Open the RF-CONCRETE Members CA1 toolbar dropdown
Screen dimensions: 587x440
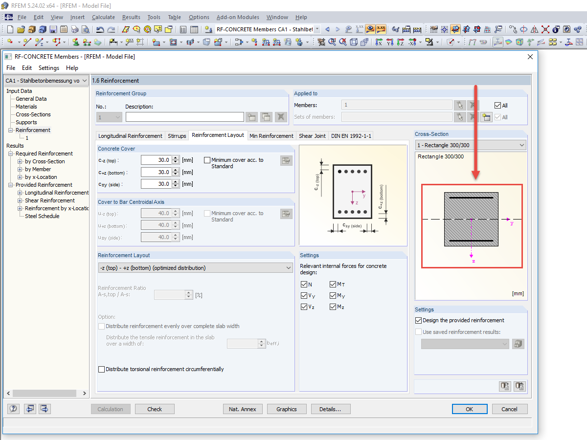(317, 29)
